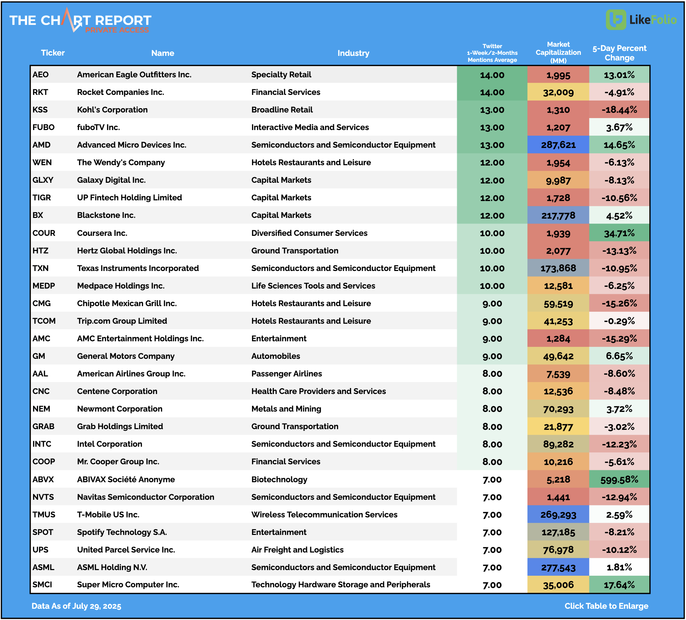686x620 pixels.
Task: Click Diversified Consumer Services industry cell
Action: tap(309, 233)
